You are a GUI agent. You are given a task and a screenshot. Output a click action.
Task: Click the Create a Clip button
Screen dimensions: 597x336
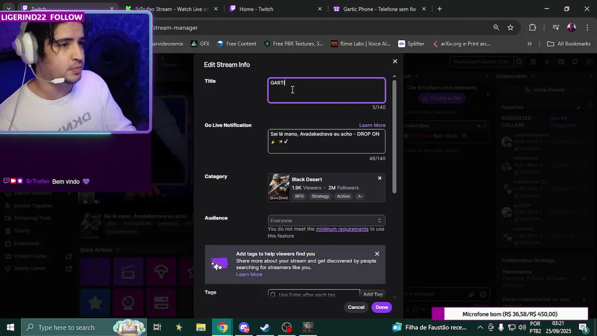441,98
